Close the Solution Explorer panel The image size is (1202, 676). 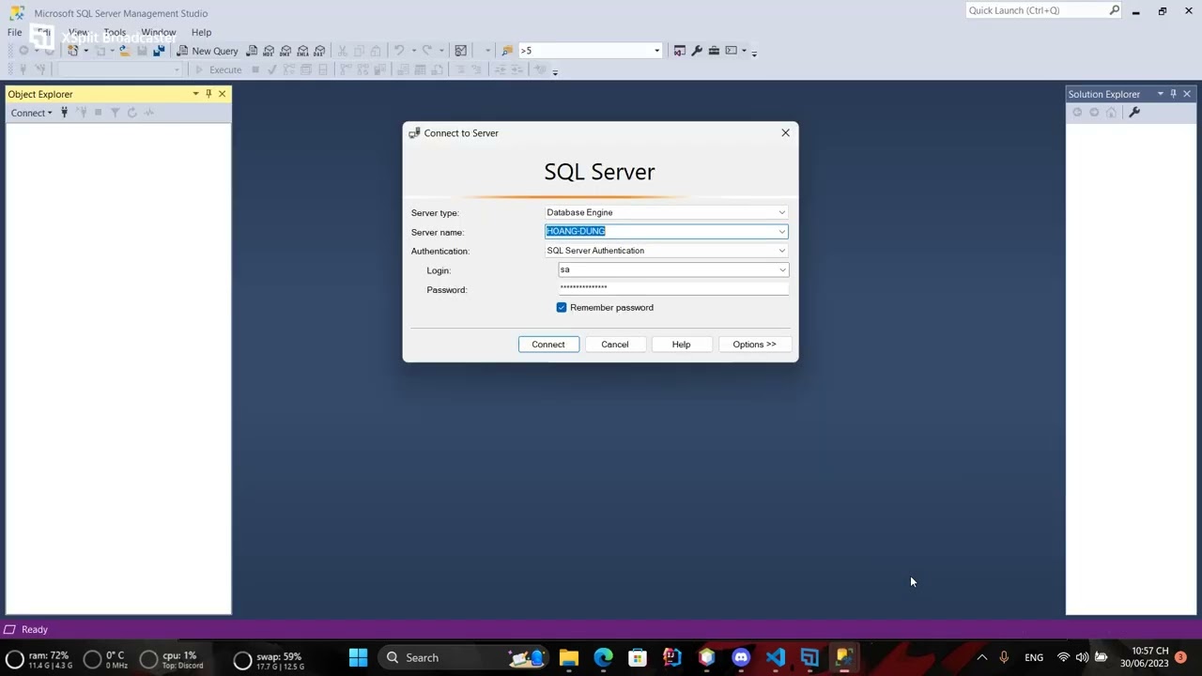click(x=1187, y=94)
